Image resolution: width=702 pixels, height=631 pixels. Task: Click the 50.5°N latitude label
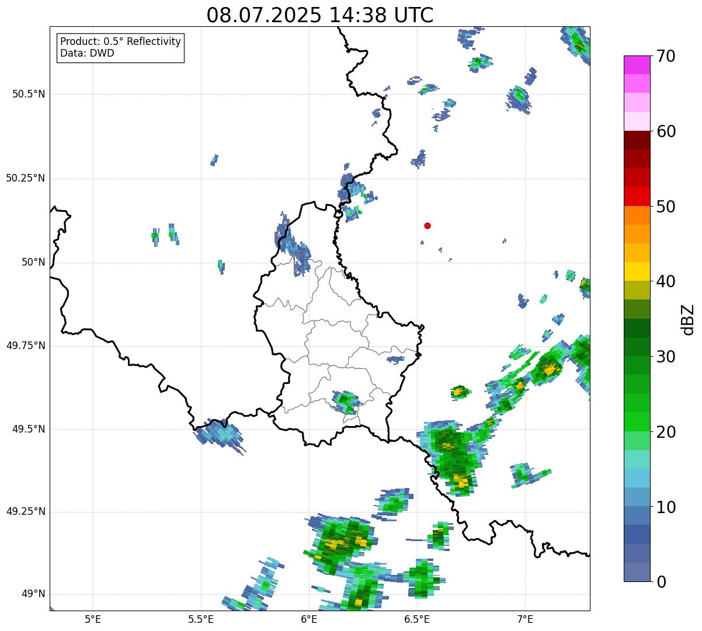point(29,94)
